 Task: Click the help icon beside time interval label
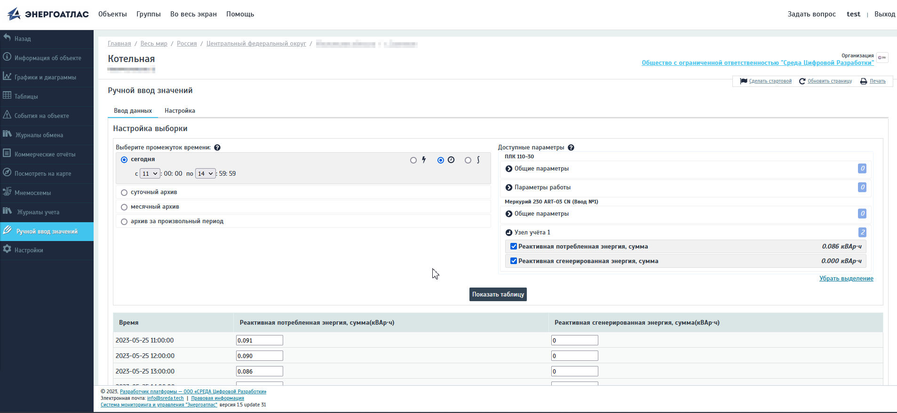pos(217,148)
